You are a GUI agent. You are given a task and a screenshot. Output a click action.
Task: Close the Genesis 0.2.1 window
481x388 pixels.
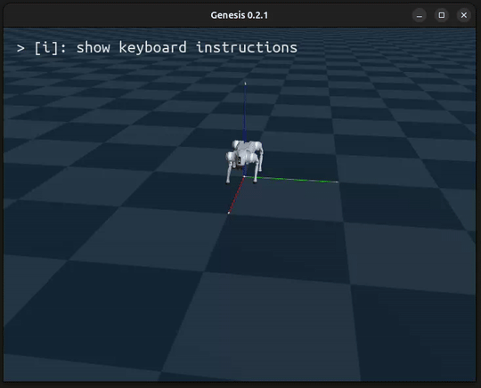(464, 15)
